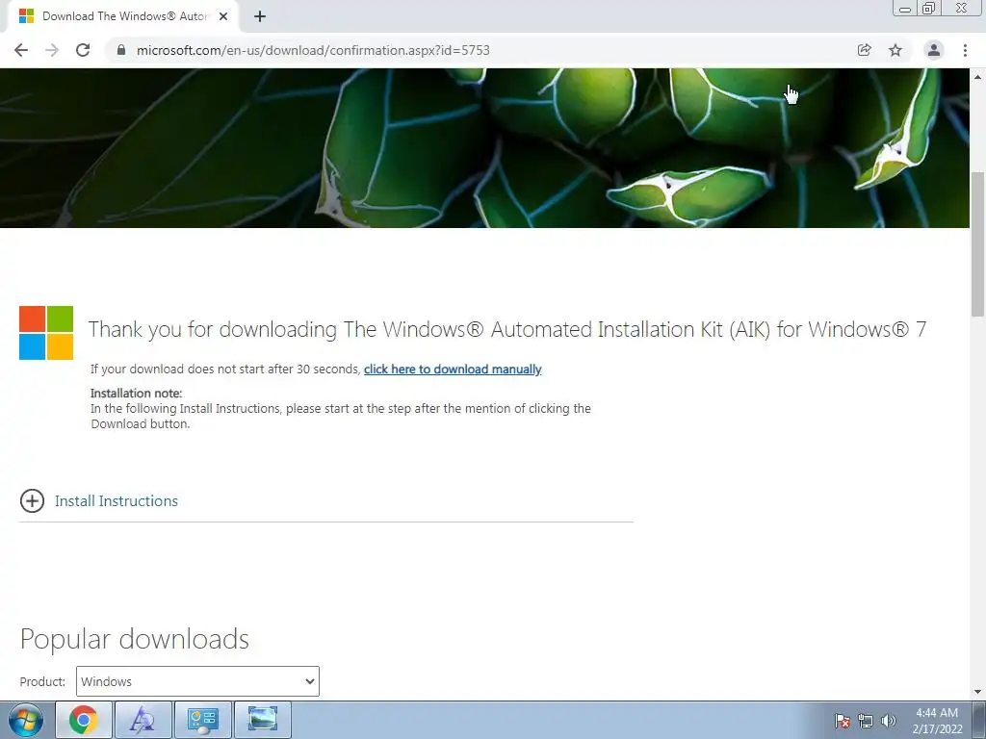Open the Chrome profile menu
The width and height of the screenshot is (986, 739).
(x=934, y=50)
